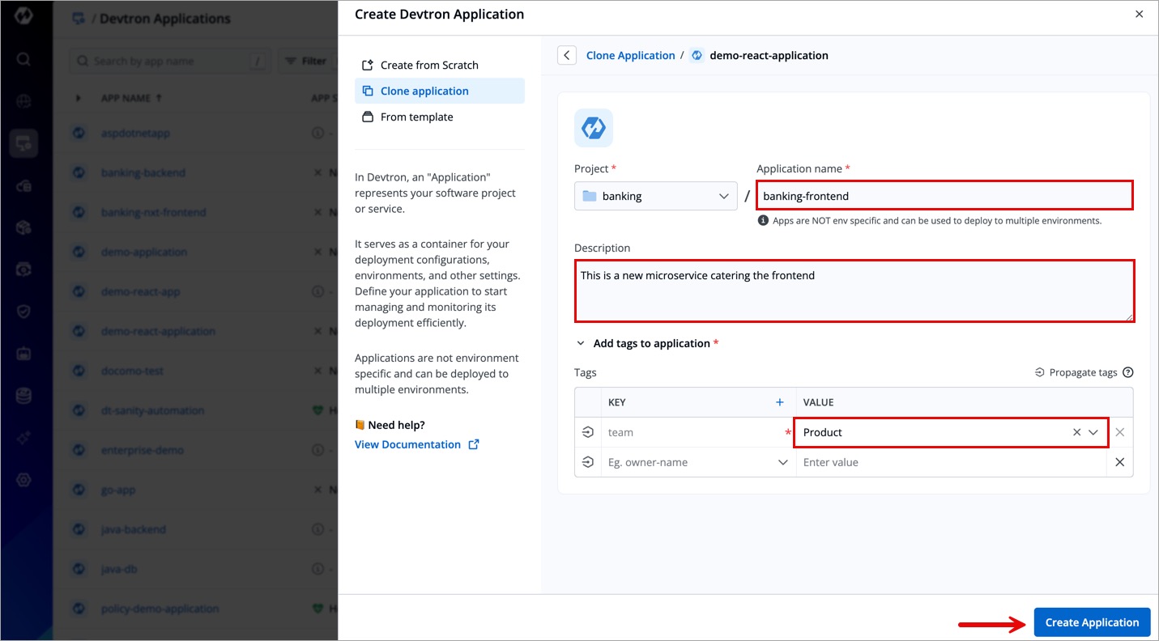The height and width of the screenshot is (641, 1159).
Task: Click the Devtron application logo icon
Action: click(x=593, y=128)
